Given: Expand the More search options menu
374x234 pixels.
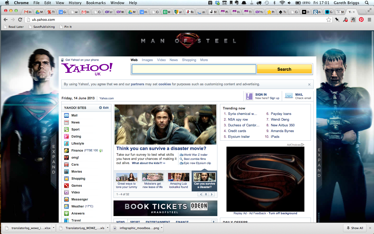Looking at the screenshot, I should click(x=204, y=60).
